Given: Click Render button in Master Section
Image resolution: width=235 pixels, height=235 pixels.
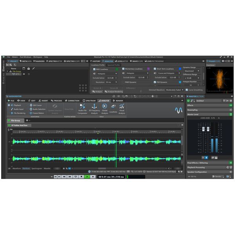Looking at the screenshot, I should tap(218, 177).
